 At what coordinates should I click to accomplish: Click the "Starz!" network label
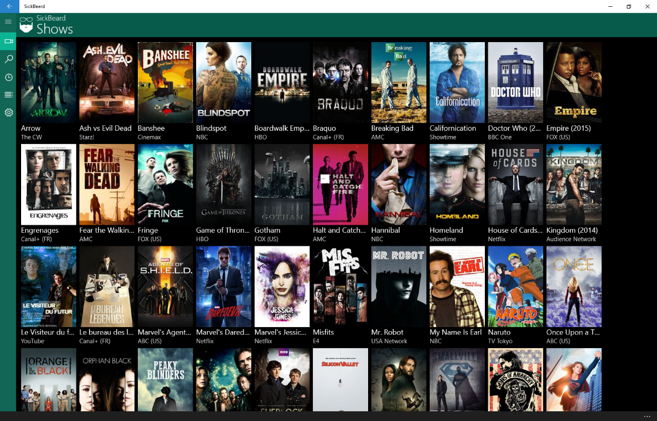click(x=87, y=137)
